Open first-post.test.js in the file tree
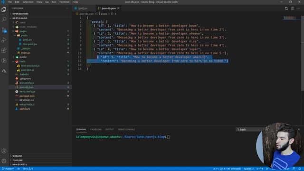304x171 pixels. click(x=30, y=66)
